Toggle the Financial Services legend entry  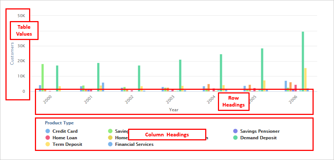click(x=134, y=144)
